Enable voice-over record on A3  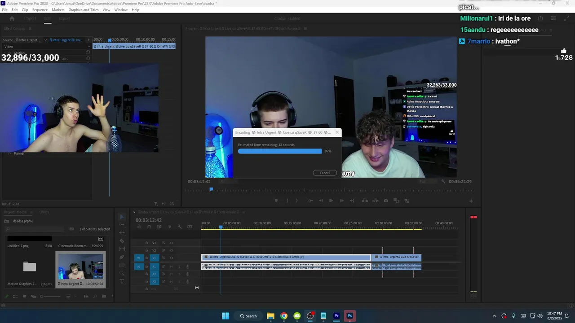(x=187, y=281)
